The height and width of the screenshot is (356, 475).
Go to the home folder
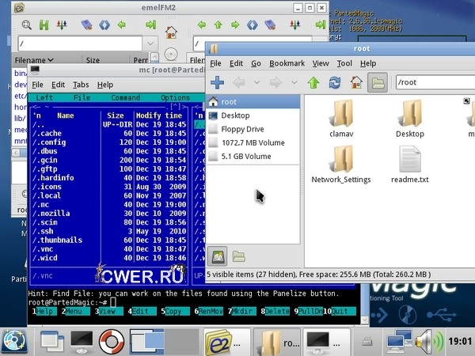click(356, 82)
